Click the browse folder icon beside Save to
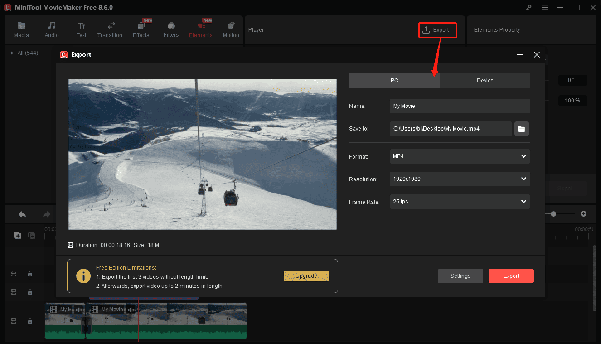 [x=522, y=129]
